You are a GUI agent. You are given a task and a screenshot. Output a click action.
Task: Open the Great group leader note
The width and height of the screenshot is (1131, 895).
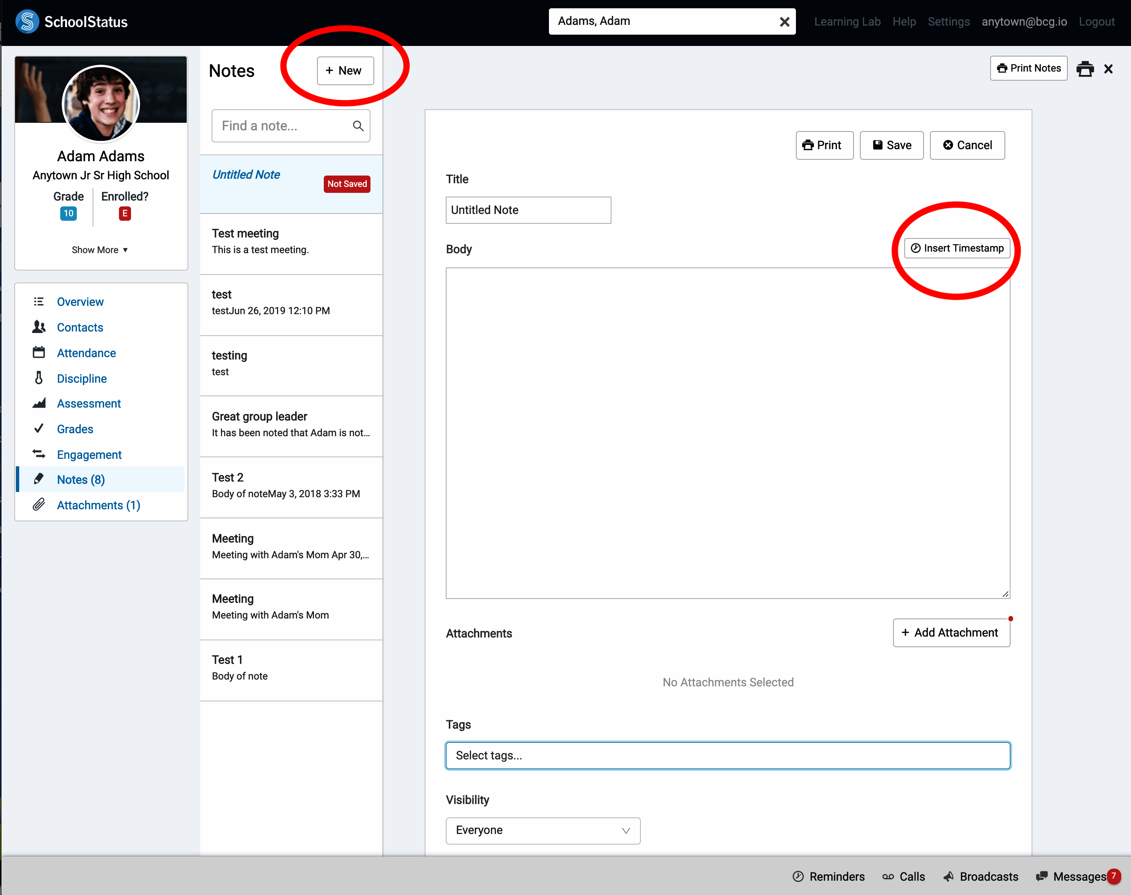pos(291,424)
